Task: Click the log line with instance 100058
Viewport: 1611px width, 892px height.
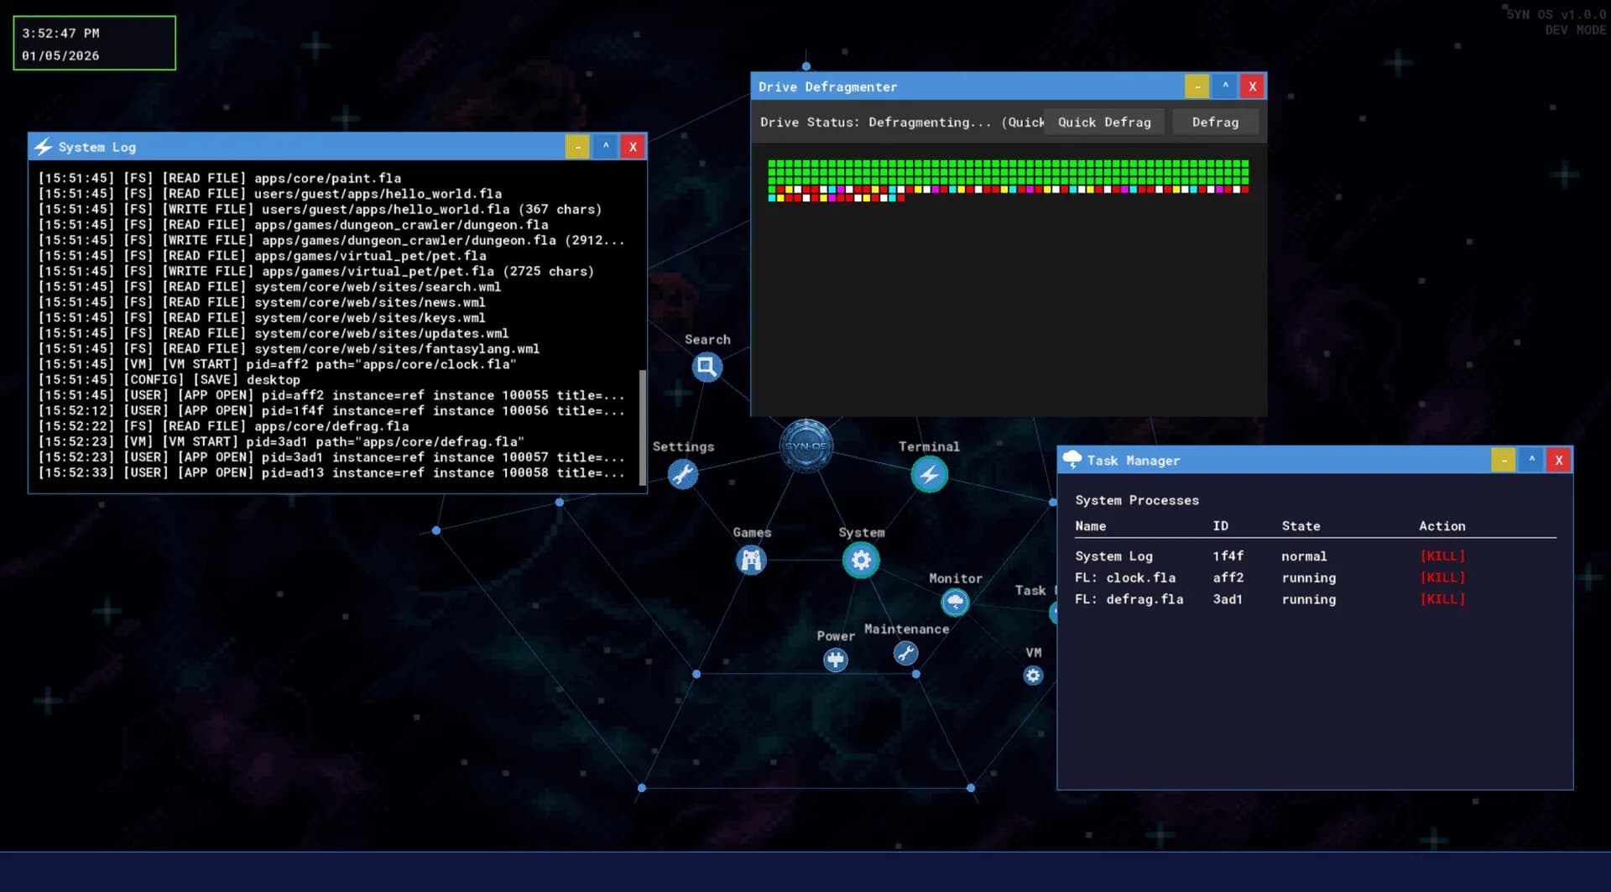Action: tap(331, 472)
